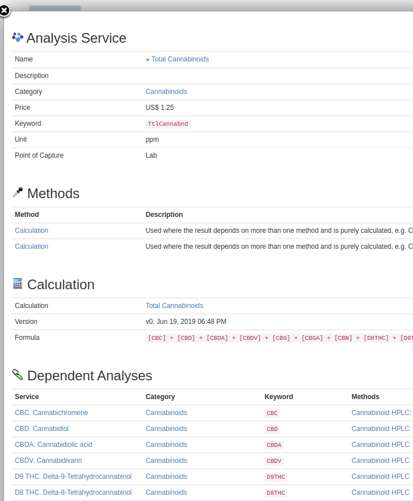The height and width of the screenshot is (501, 413).
Task: Click the Analysis Service molecule icon
Action: coord(18,36)
